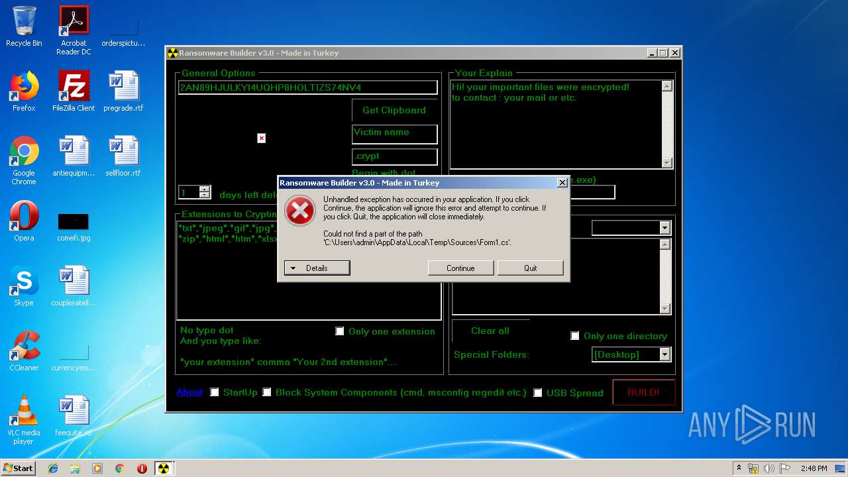The width and height of the screenshot is (848, 477).
Task: Open the empty dropdown above directories list
Action: 665,227
